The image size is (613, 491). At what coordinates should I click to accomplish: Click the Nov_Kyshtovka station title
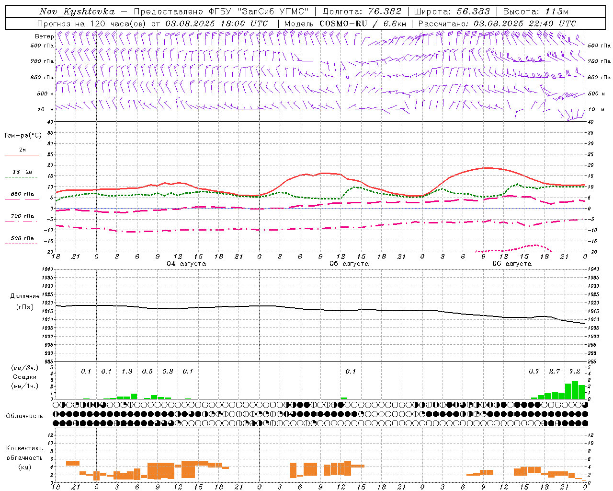77,12
